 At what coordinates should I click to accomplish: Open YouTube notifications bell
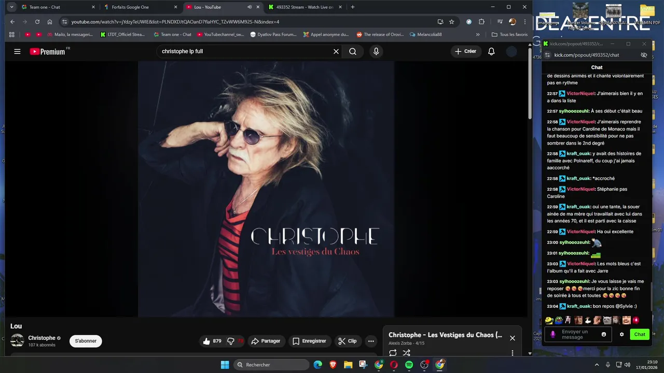tap(491, 51)
